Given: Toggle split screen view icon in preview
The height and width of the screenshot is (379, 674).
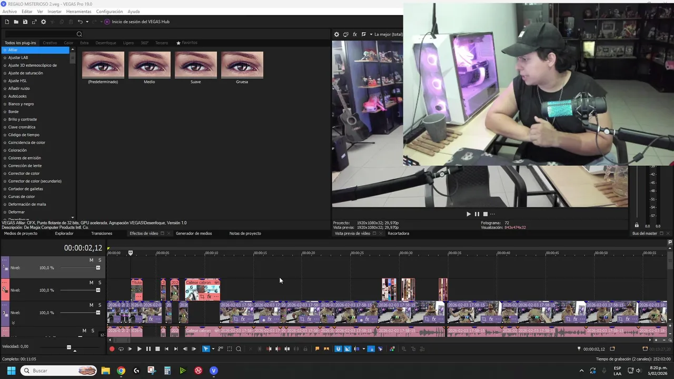Looking at the screenshot, I should (x=363, y=34).
